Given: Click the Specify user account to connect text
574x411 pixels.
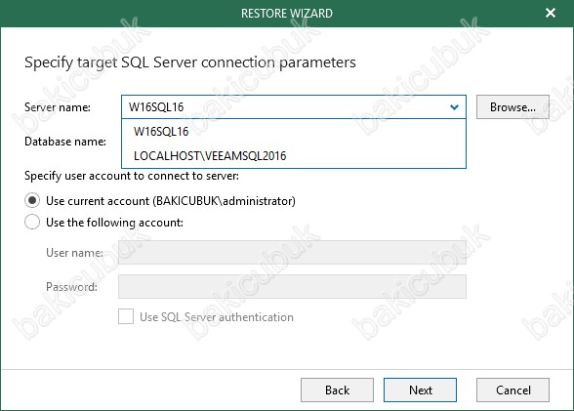Looking at the screenshot, I should [x=132, y=176].
